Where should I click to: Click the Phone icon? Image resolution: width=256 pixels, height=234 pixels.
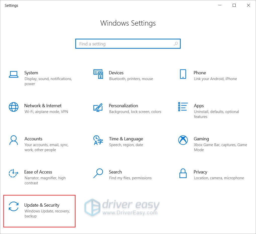(x=183, y=74)
